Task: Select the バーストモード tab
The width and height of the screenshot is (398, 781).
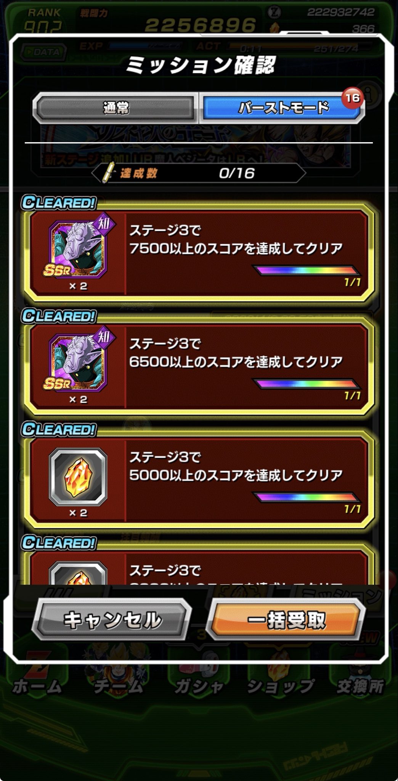Action: pos(282,108)
